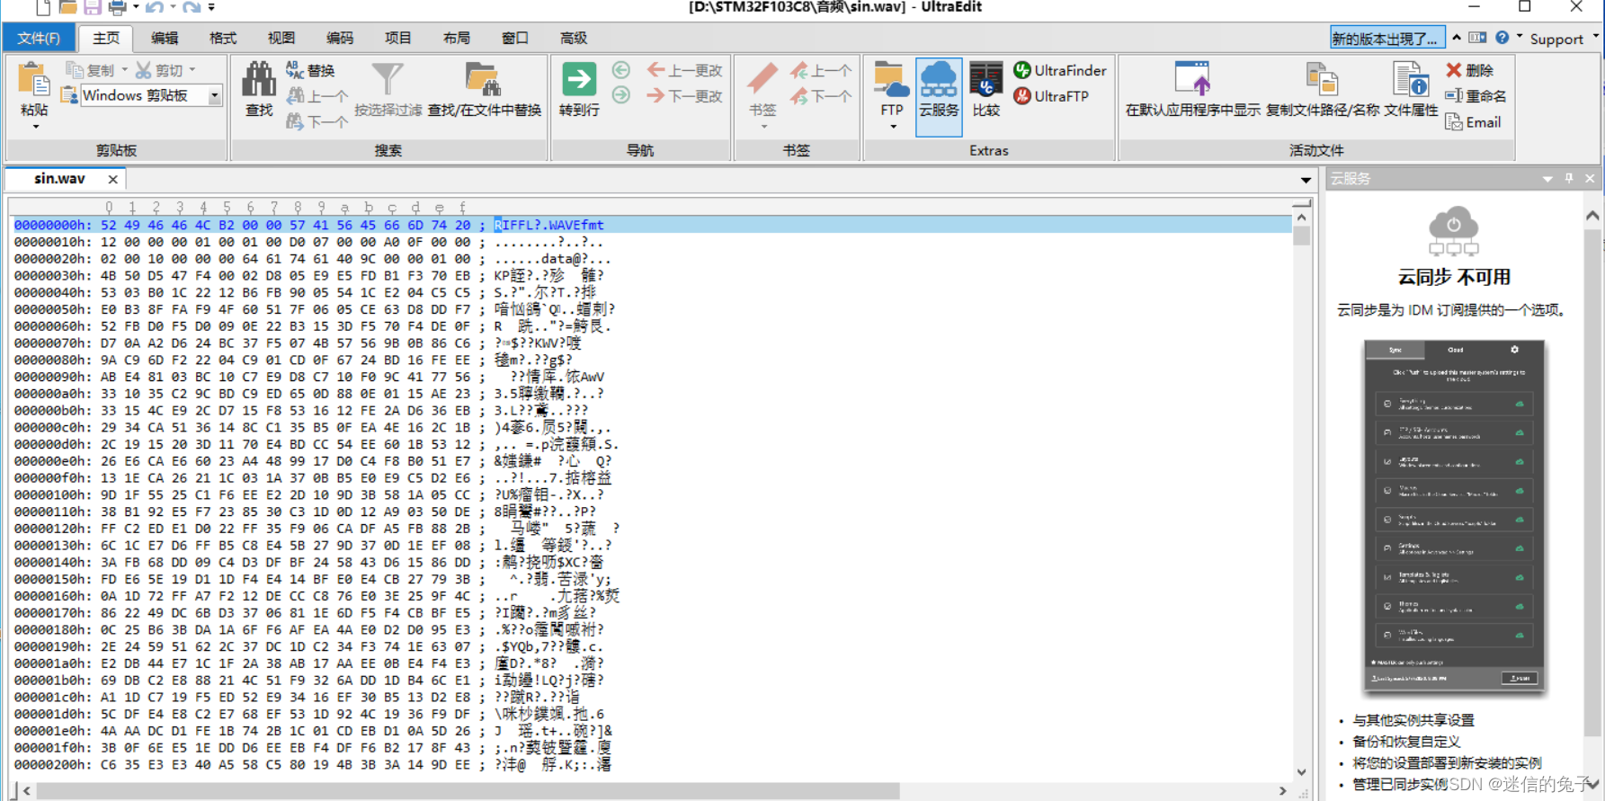
Task: Click the RIFFL?.WAVEfmt ASCII text
Action: [x=549, y=225]
